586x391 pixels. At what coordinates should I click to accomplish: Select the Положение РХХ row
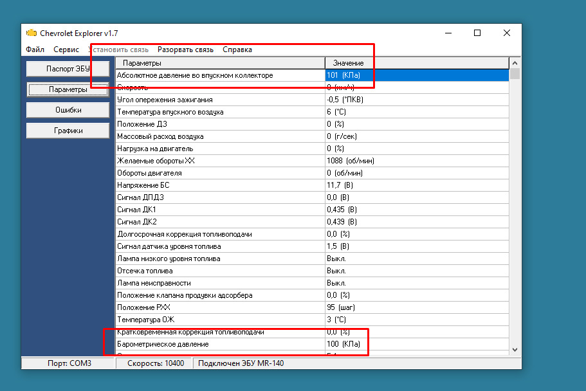coord(312,307)
